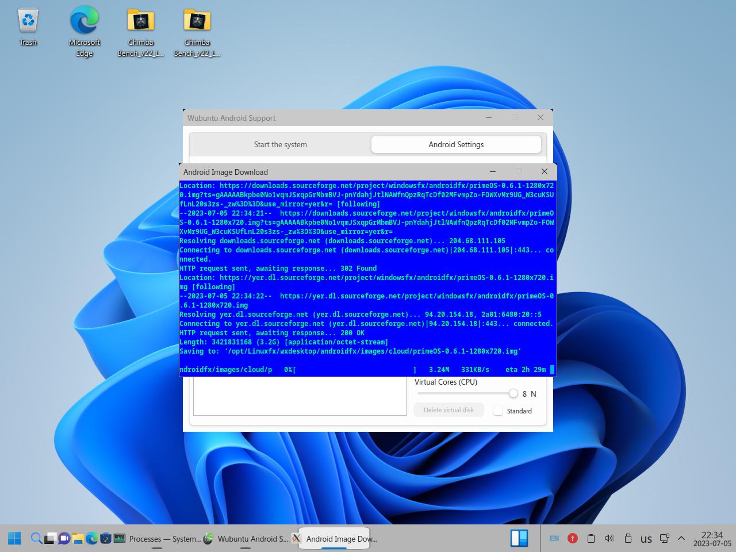736x552 pixels.
Task: Launch Edge from the taskbar
Action: coord(91,539)
